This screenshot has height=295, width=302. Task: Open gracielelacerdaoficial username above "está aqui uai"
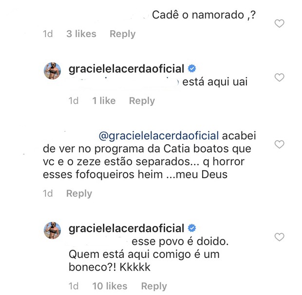[126, 68]
